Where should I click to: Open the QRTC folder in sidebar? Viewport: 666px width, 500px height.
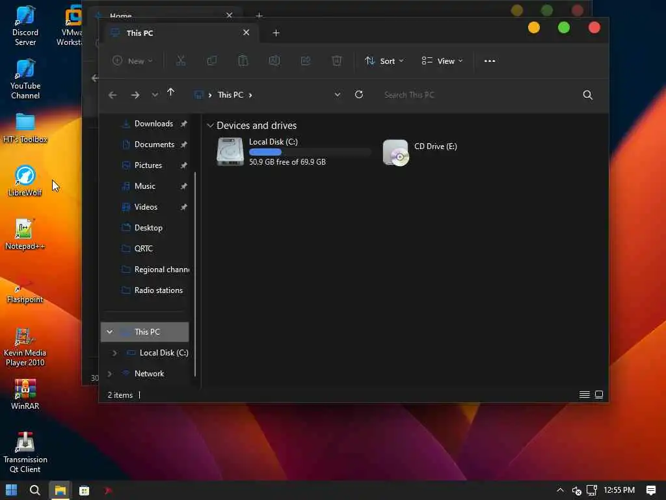coord(143,249)
